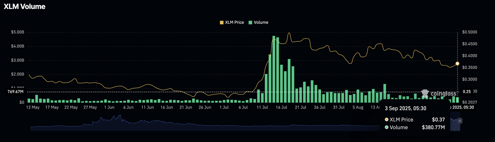Click the highlighted price point marker on line
The height and width of the screenshot is (142, 495).
coord(457,64)
